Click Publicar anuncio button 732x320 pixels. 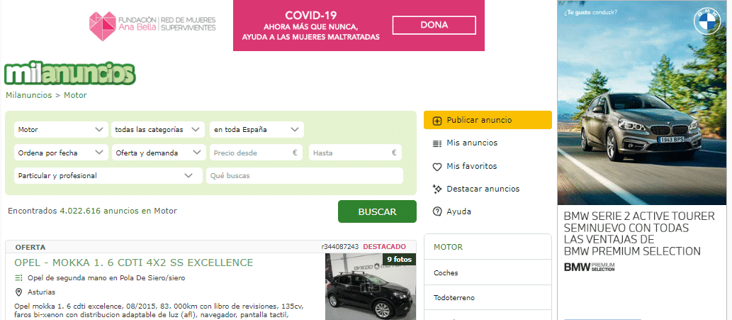tap(488, 120)
